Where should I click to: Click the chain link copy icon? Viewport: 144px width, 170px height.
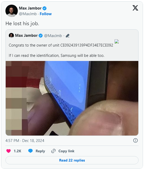53,151
